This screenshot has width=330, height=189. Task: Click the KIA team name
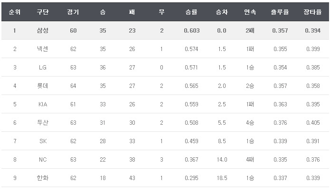point(43,104)
